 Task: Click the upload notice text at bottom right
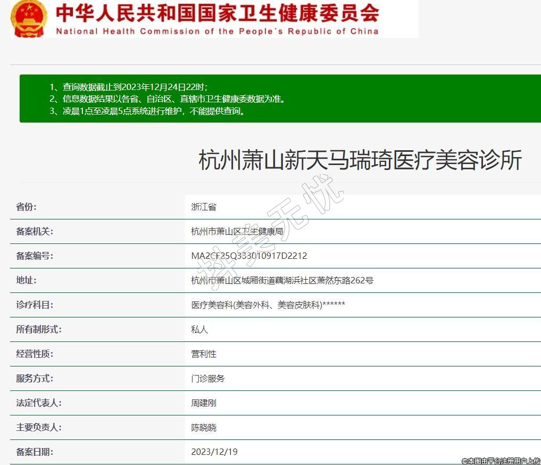pyautogui.click(x=501, y=461)
